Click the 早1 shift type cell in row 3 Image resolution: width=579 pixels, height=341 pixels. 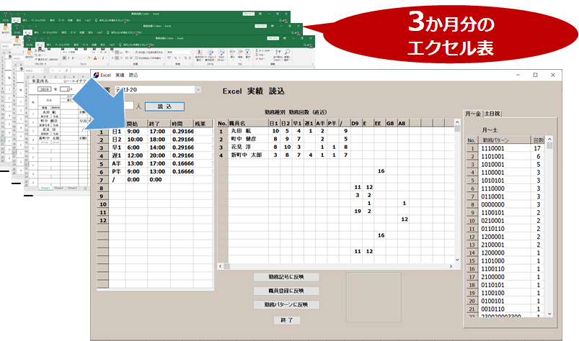click(x=117, y=147)
